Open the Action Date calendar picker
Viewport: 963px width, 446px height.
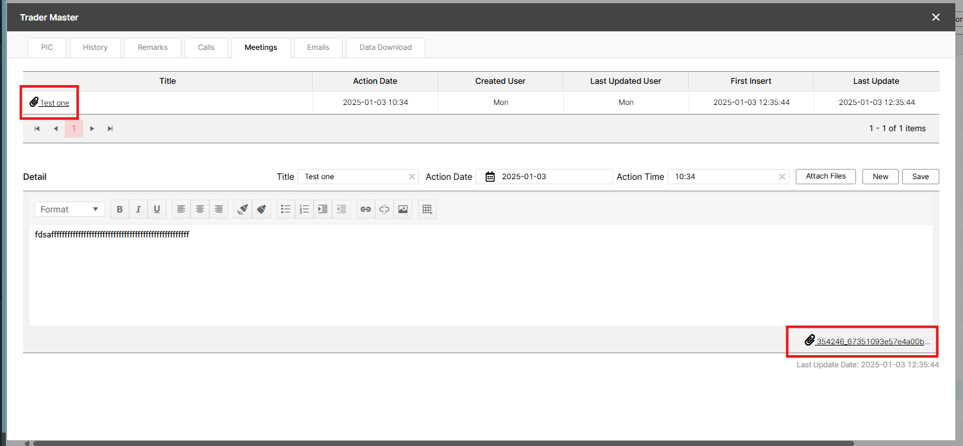[490, 177]
